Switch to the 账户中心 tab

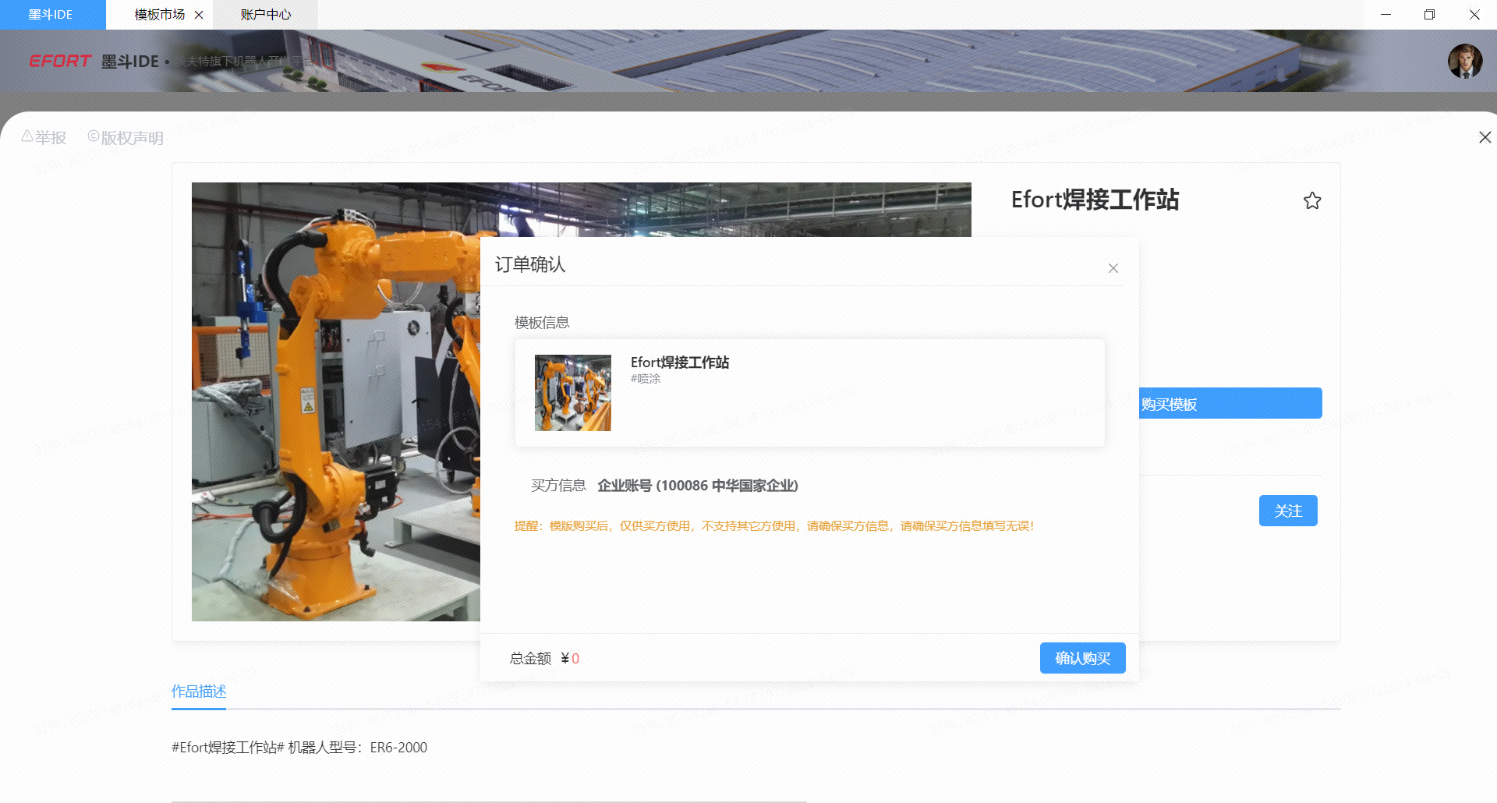[265, 15]
